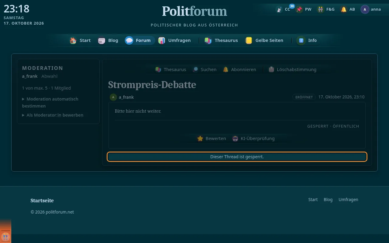Open the anna user avatar

click(x=365, y=9)
